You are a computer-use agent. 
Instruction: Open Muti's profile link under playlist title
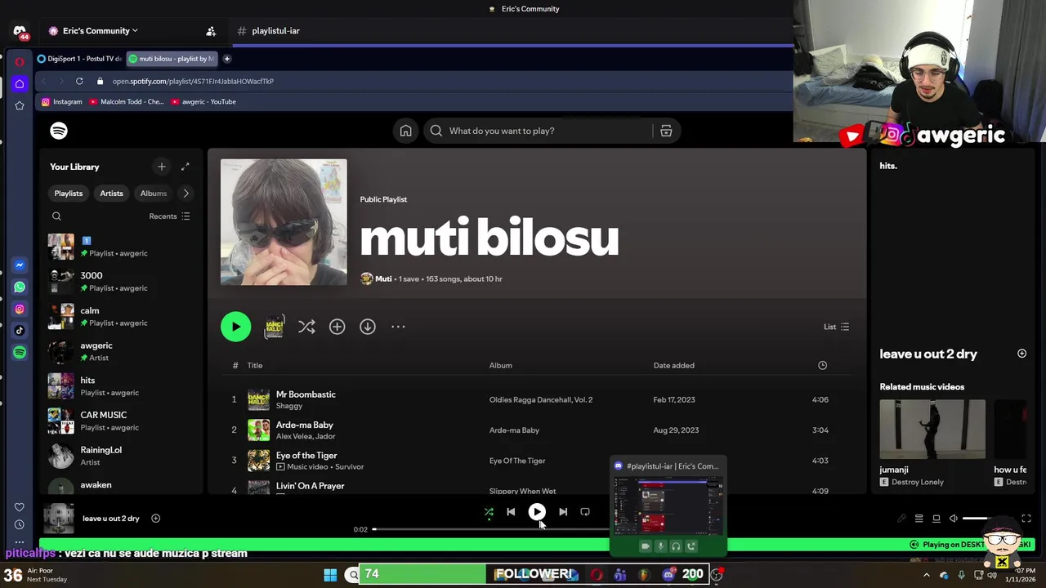(x=383, y=279)
